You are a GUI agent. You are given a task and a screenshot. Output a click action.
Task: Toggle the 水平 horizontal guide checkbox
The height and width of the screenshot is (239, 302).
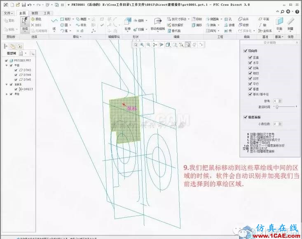pos(250,63)
